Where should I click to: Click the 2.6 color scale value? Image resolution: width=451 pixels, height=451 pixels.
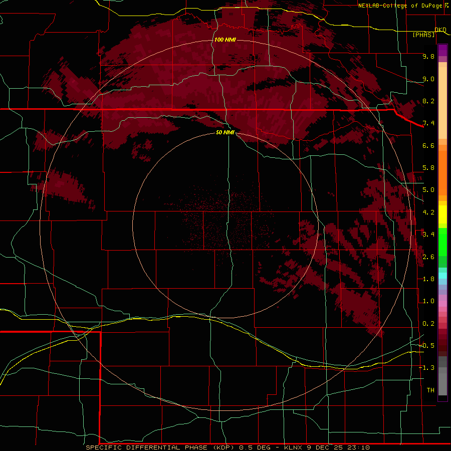(428, 257)
